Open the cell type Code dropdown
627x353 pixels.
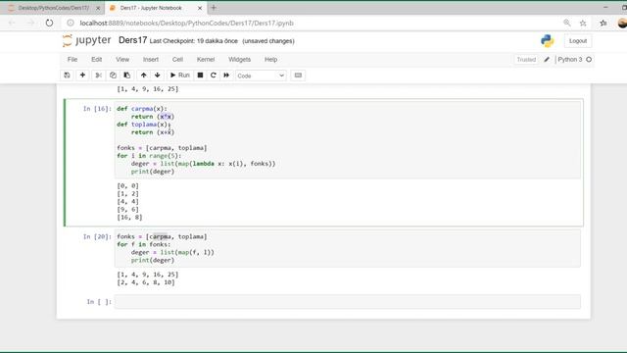[261, 76]
